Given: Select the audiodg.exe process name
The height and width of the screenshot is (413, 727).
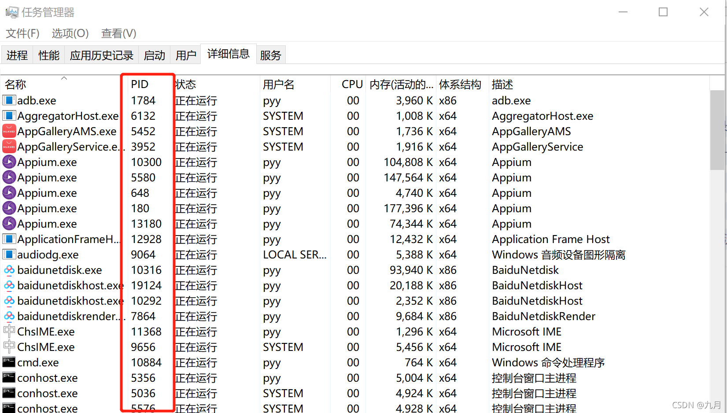Looking at the screenshot, I should (48, 254).
